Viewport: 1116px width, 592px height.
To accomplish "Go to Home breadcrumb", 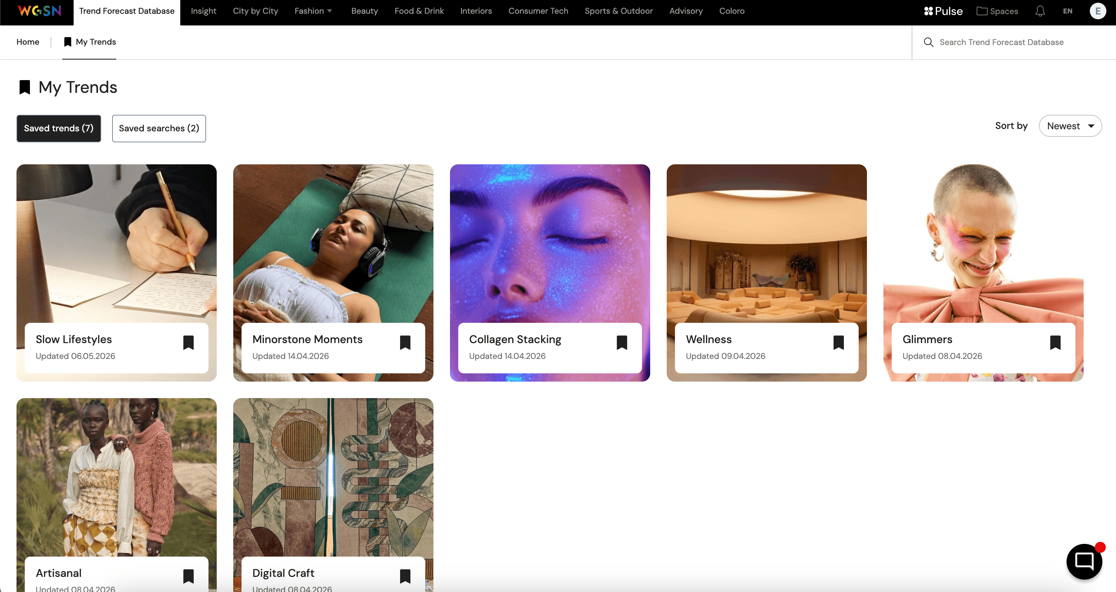I will [28, 42].
